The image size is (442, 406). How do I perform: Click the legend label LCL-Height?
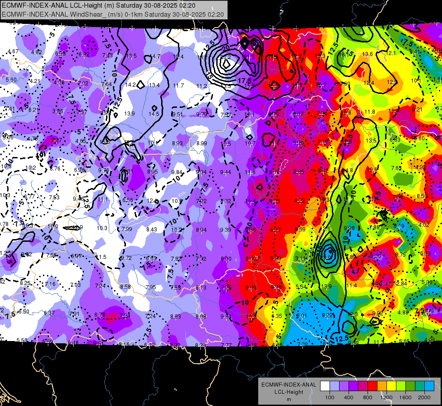289,392
